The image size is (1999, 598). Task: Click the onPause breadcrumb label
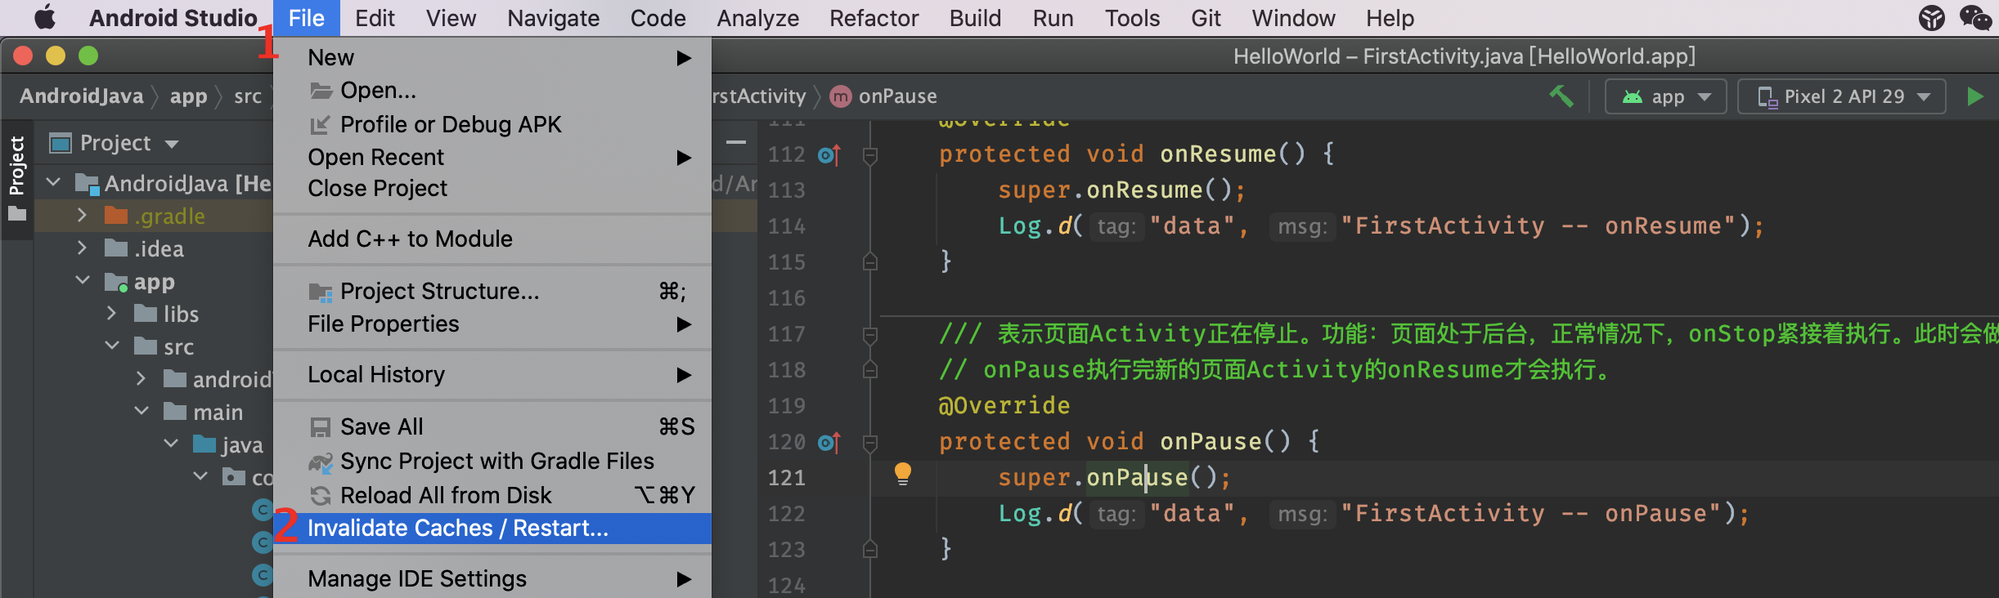(897, 96)
